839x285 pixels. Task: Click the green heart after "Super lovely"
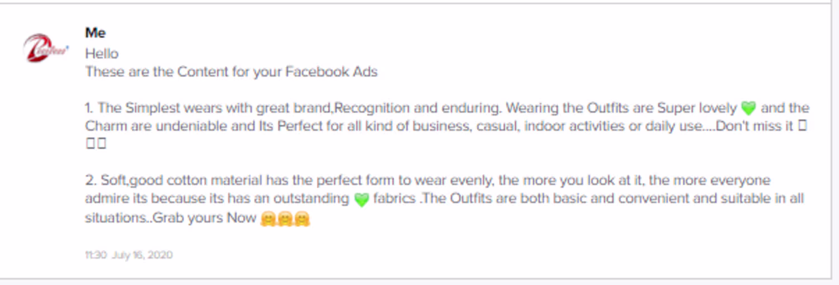click(x=748, y=108)
